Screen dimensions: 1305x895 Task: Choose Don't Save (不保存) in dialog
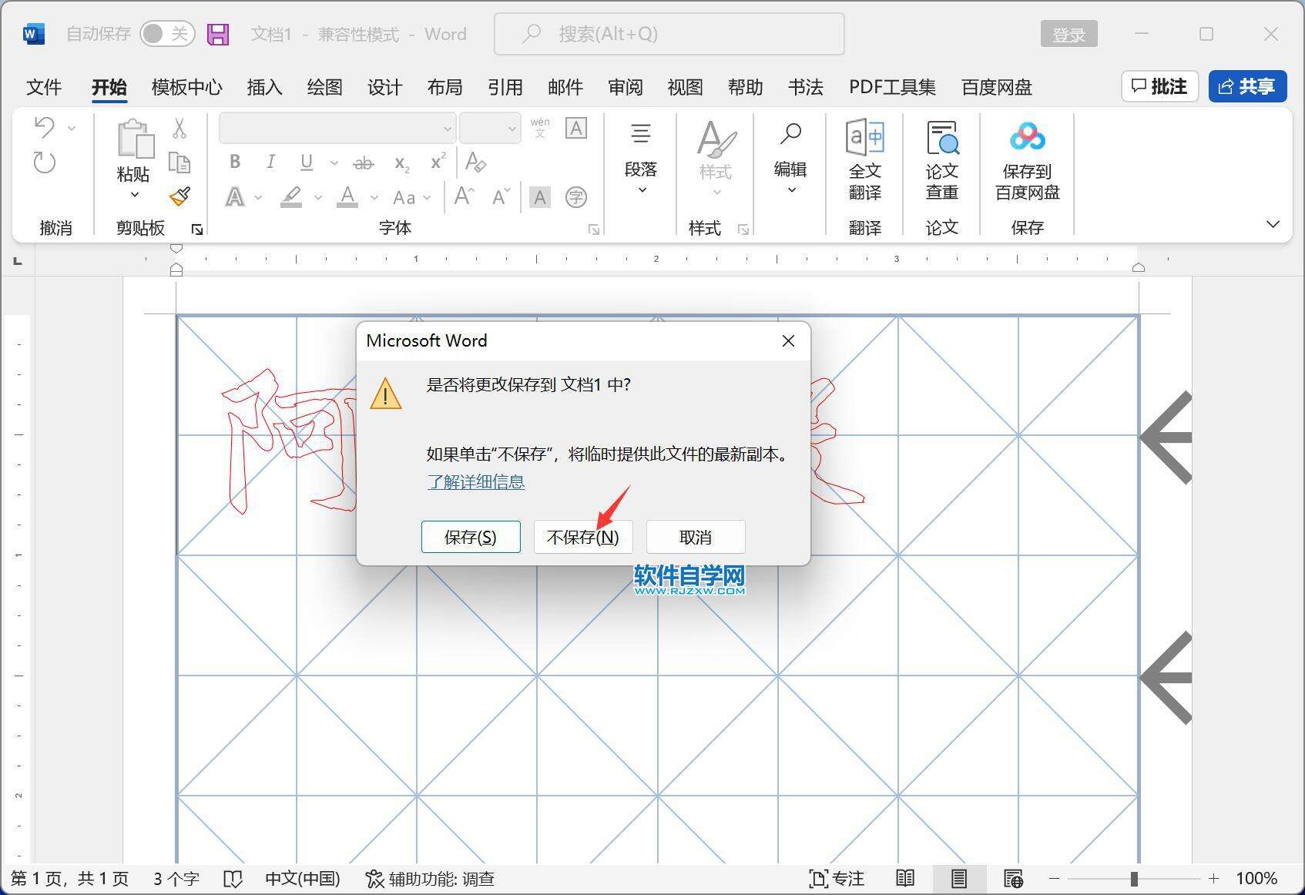pos(583,537)
